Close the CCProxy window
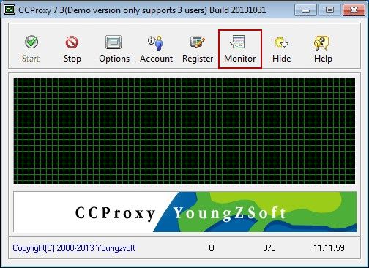This screenshot has width=369, height=268. click(x=354, y=10)
